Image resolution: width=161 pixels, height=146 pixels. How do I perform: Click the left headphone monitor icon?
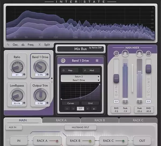[125, 53]
